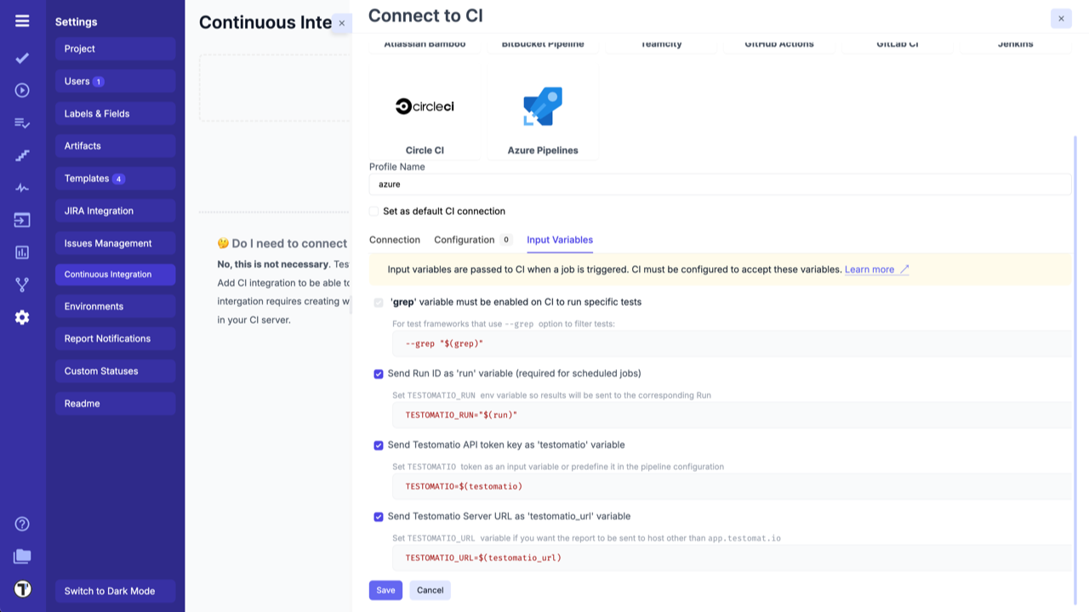
Task: Click the Cancel button
Action: point(430,590)
